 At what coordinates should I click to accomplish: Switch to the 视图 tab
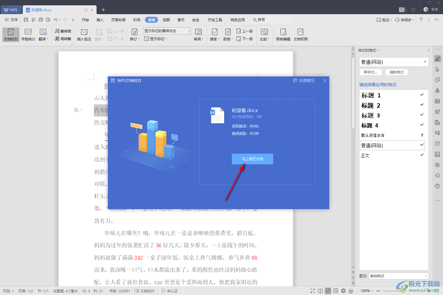point(166,20)
